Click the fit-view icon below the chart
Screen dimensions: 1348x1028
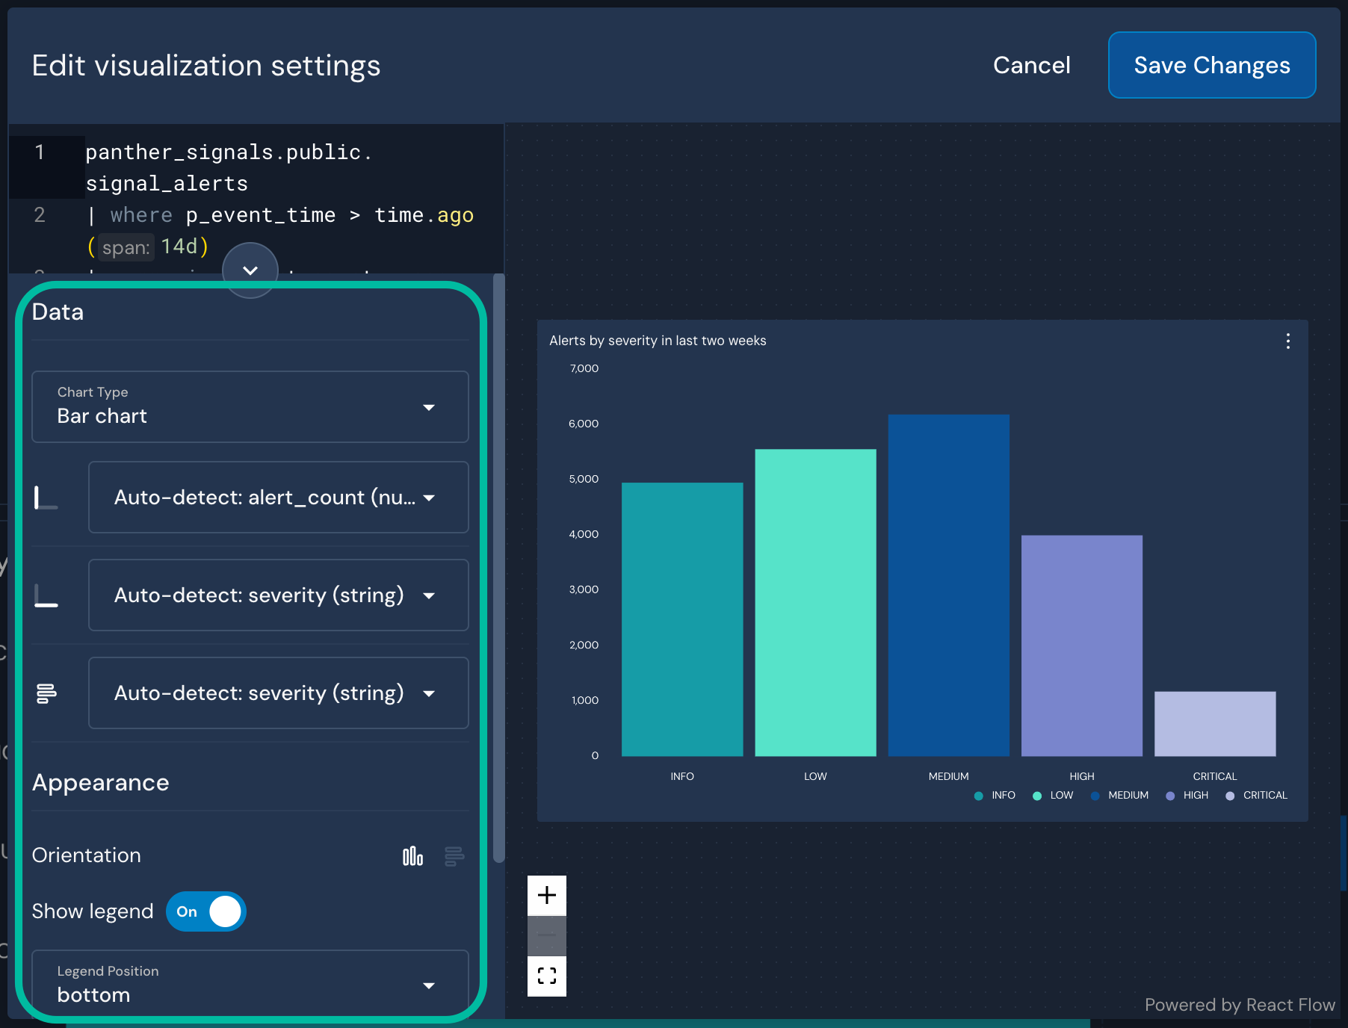546,976
